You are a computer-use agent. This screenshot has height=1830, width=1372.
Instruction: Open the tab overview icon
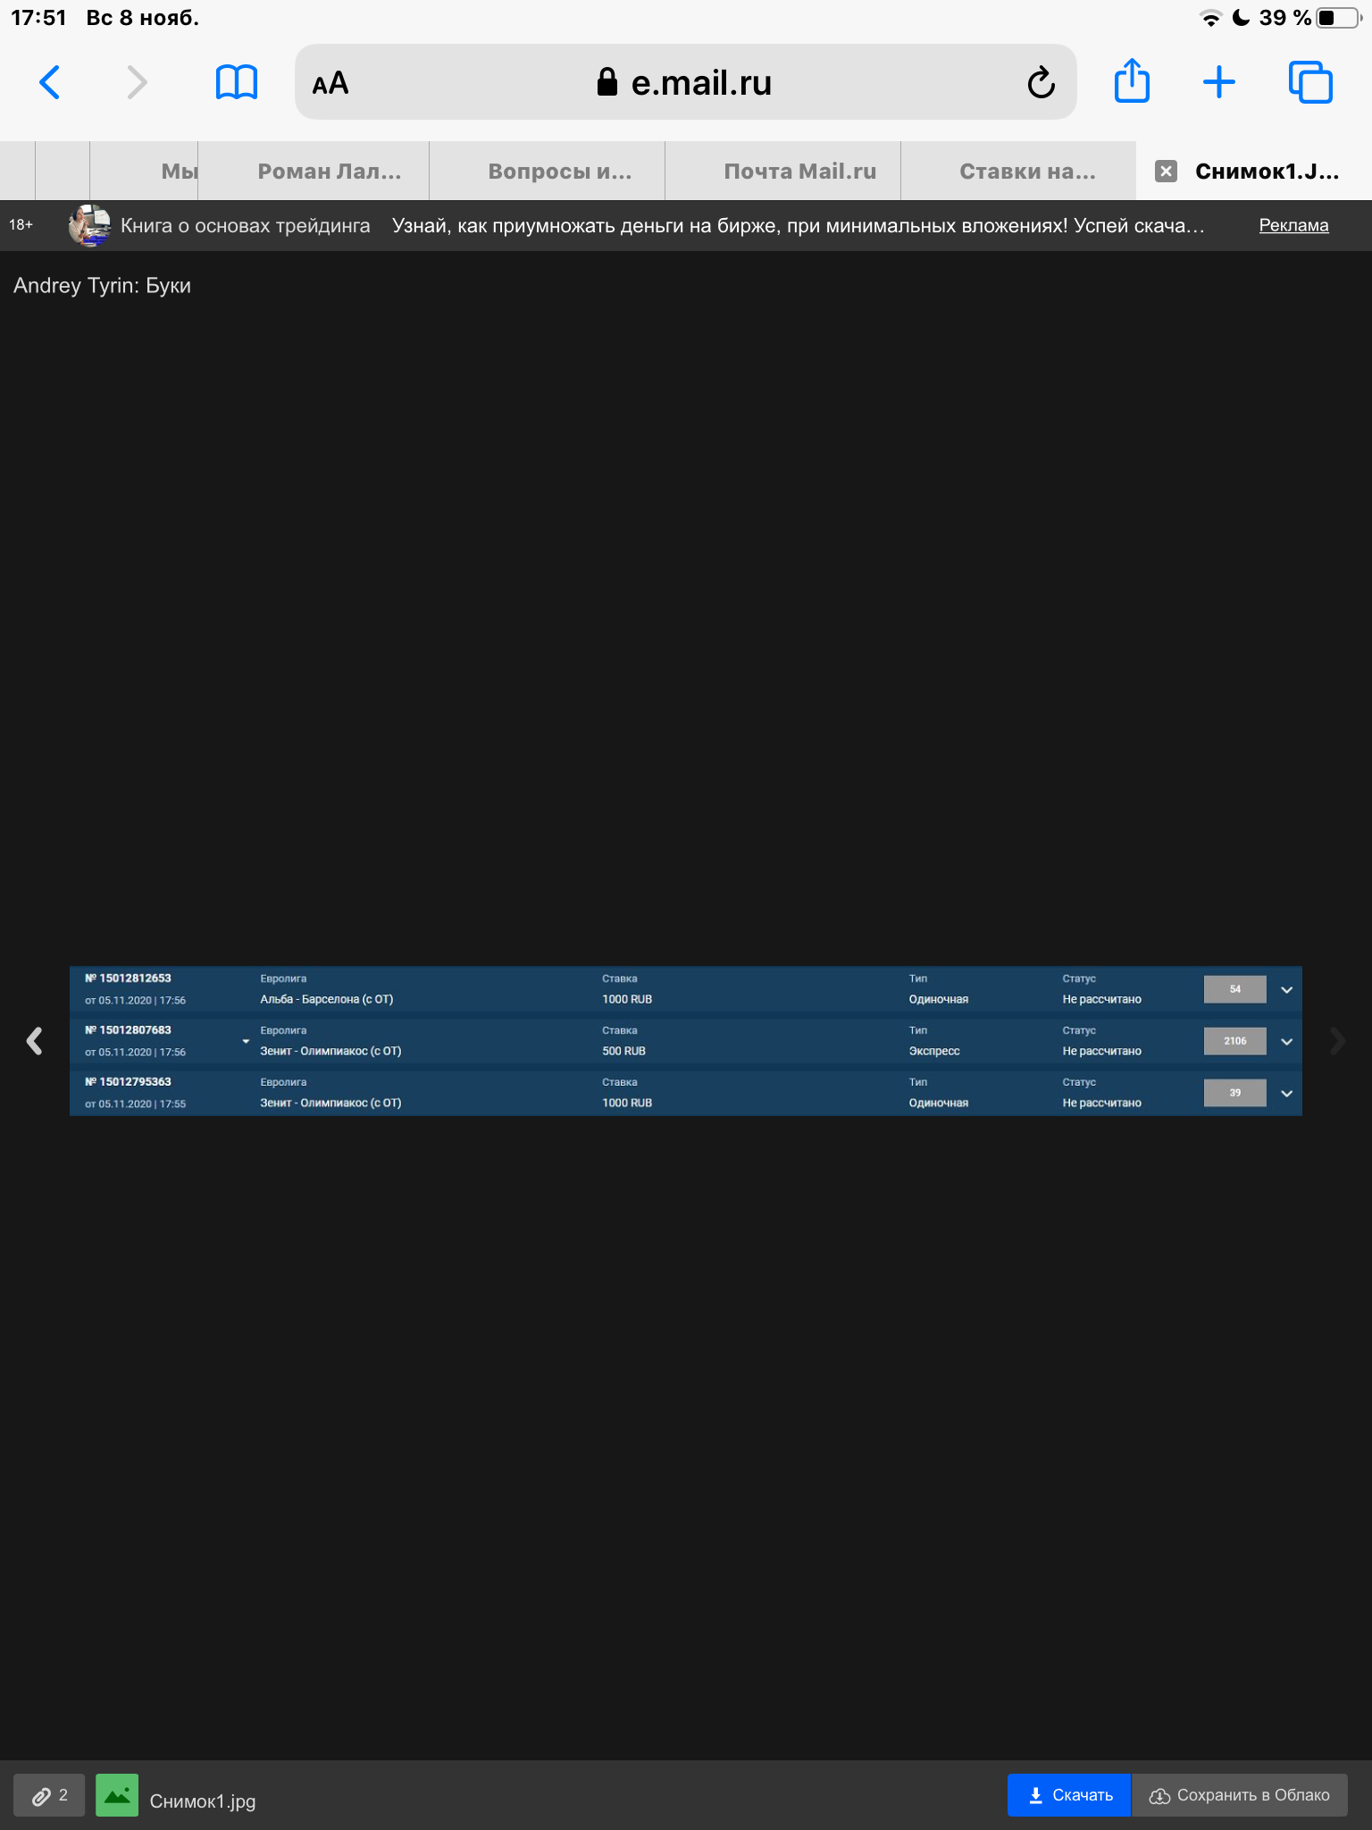pyautogui.click(x=1309, y=83)
